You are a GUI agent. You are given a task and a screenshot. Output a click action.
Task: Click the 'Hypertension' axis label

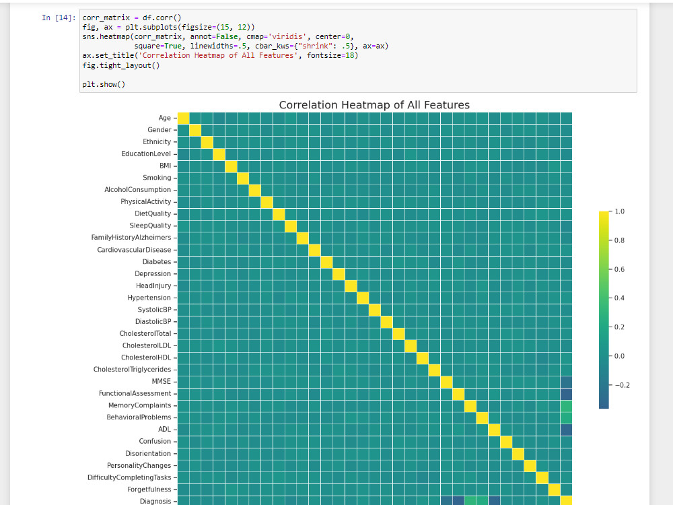[x=149, y=298]
